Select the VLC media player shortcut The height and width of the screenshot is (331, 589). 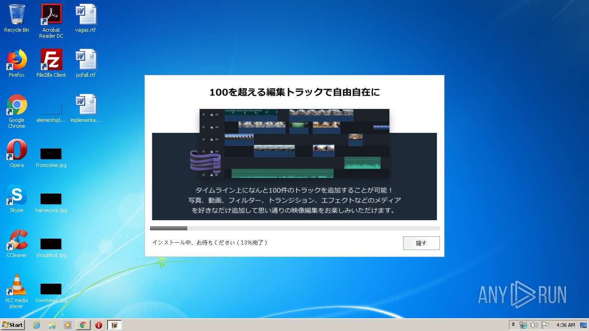17,291
